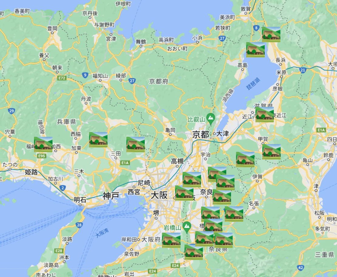Select route 2 shield near 加古川
This screenshot has width=337, height=277.
(63, 188)
